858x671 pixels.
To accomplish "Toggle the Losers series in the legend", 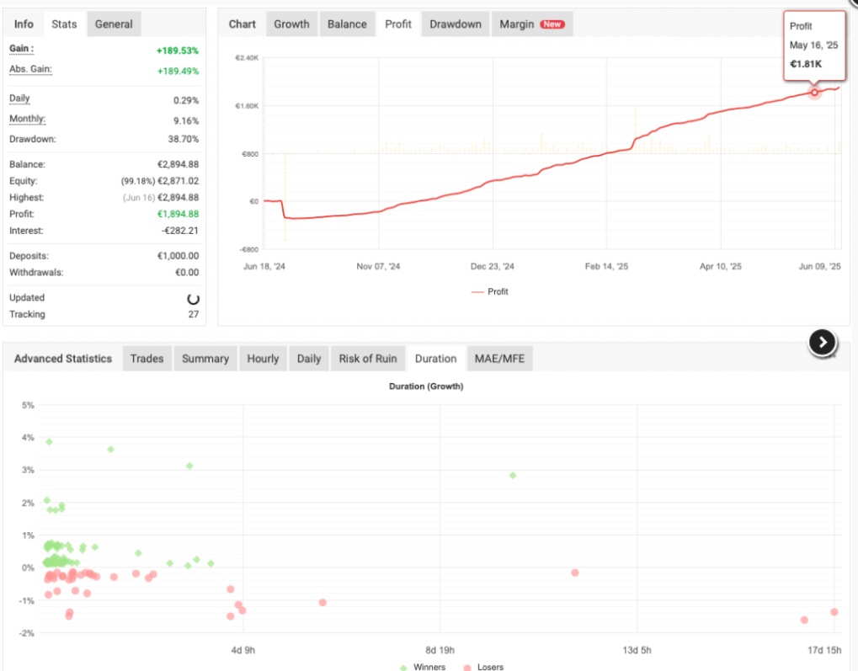I will point(483,667).
